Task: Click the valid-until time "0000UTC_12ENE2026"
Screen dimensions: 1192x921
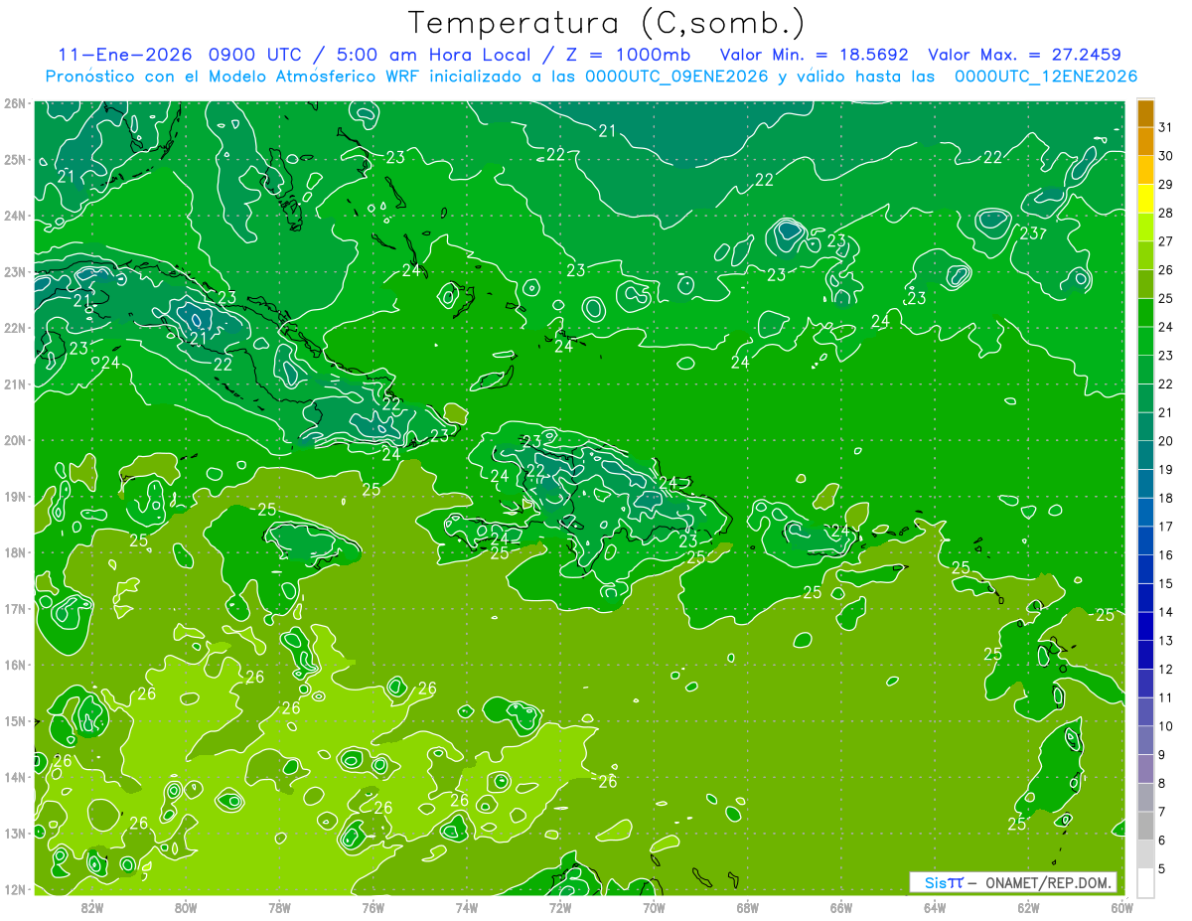Action: 1045,77
